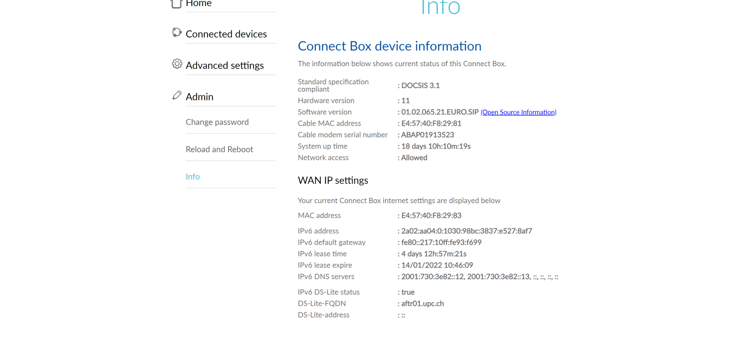Click the IPv6 DNS servers value
The image size is (741, 349).
tap(479, 277)
